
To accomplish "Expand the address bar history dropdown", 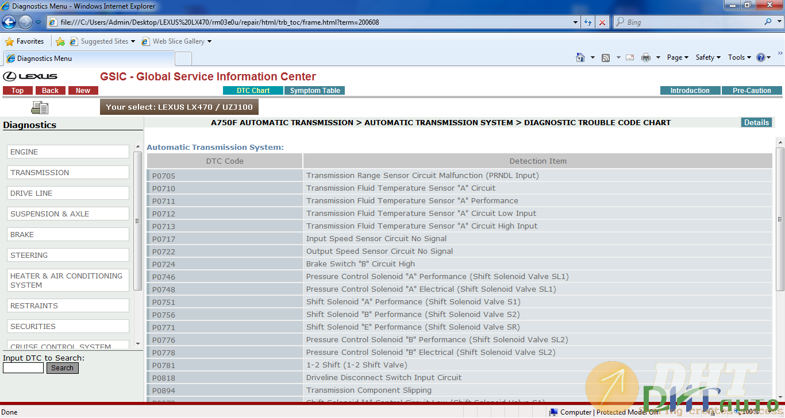I will 576,22.
